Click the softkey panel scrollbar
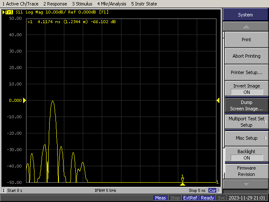This screenshot has width=269, height=202. [x=224, y=105]
